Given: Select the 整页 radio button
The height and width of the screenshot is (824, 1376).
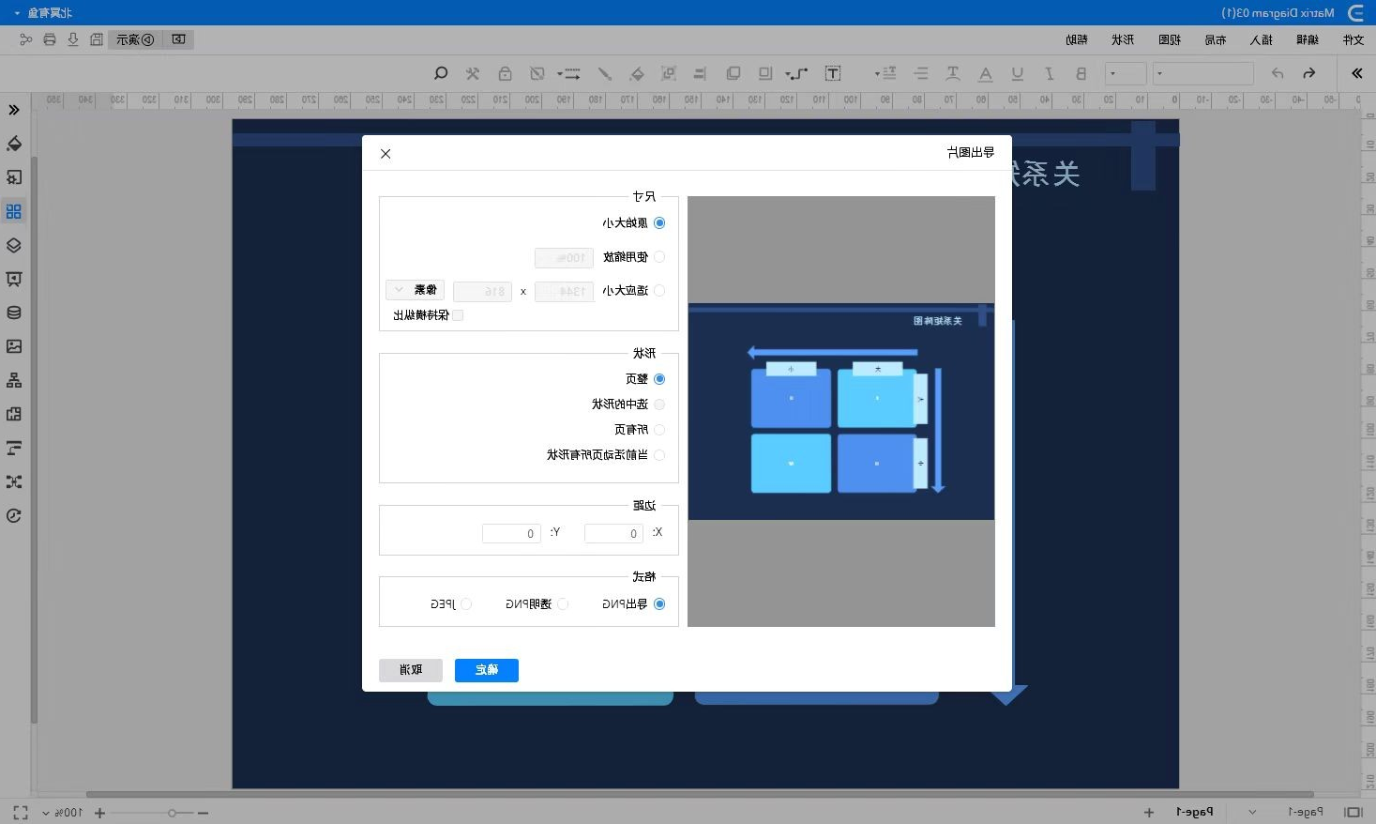Looking at the screenshot, I should (x=659, y=379).
